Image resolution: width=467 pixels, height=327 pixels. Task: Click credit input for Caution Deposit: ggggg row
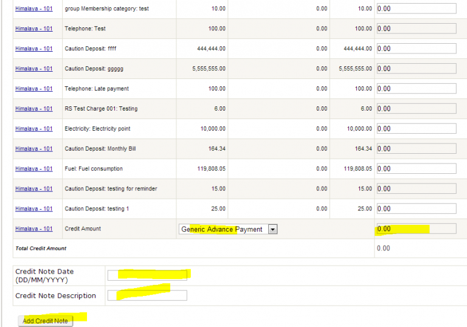417,69
